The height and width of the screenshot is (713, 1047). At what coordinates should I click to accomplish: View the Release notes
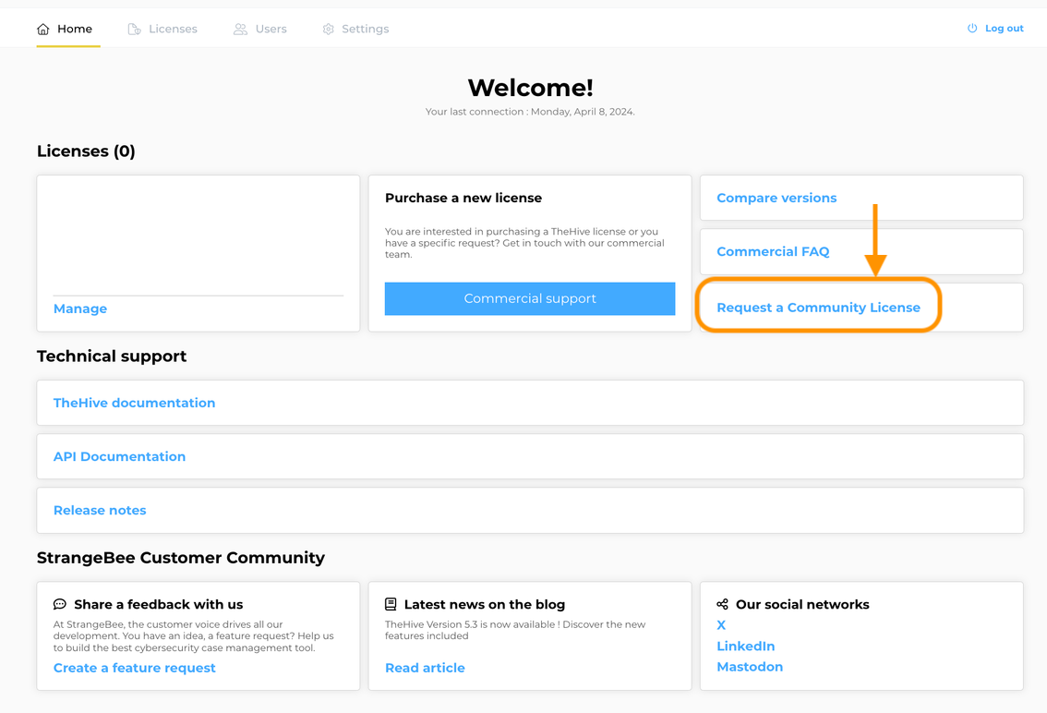(100, 510)
